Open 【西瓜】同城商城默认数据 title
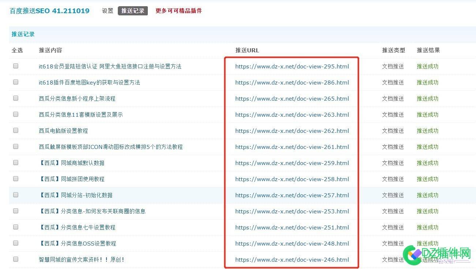The height and width of the screenshot is (269, 476). pyautogui.click(x=72, y=163)
